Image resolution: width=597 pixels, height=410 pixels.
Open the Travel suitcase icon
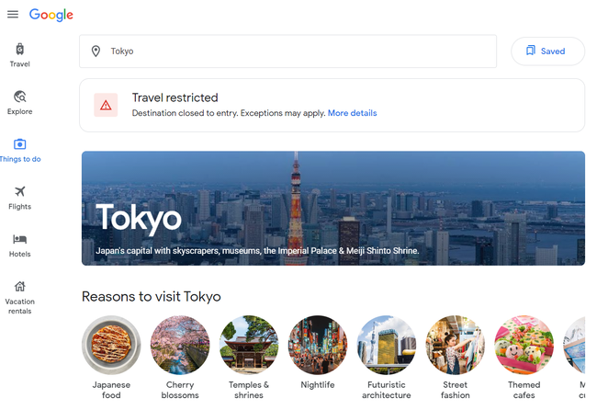tap(20, 49)
